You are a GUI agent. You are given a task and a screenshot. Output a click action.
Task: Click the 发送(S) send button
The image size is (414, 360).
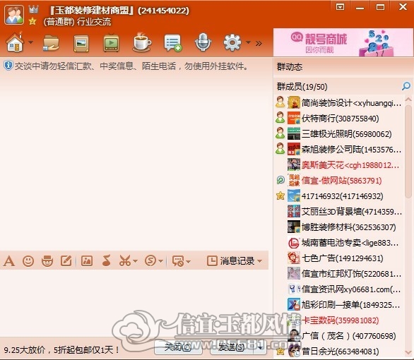(x=232, y=347)
